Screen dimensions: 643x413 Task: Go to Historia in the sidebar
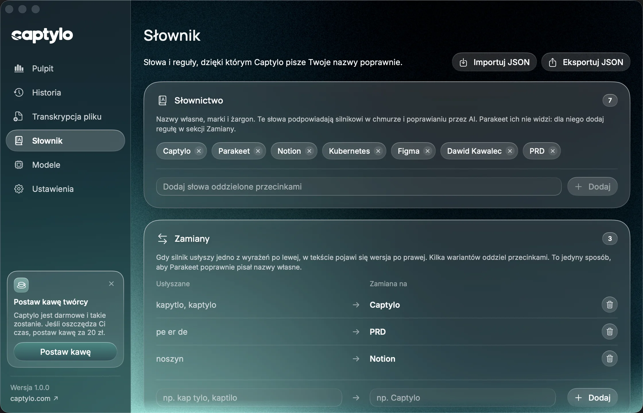65,93
